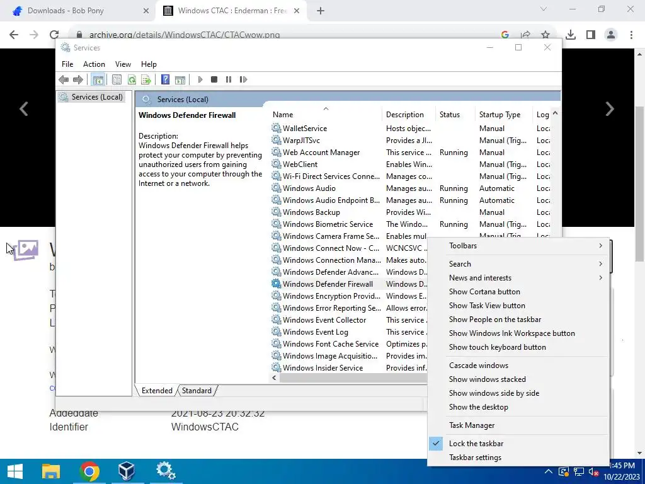
Task: Click the Refresh toolbar icon in Services
Action: [132, 79]
